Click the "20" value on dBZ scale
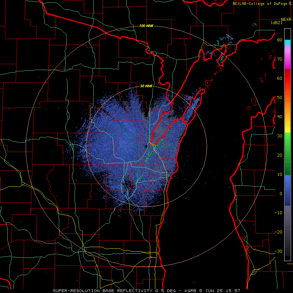The height and width of the screenshot is (293, 293). pos(280,155)
